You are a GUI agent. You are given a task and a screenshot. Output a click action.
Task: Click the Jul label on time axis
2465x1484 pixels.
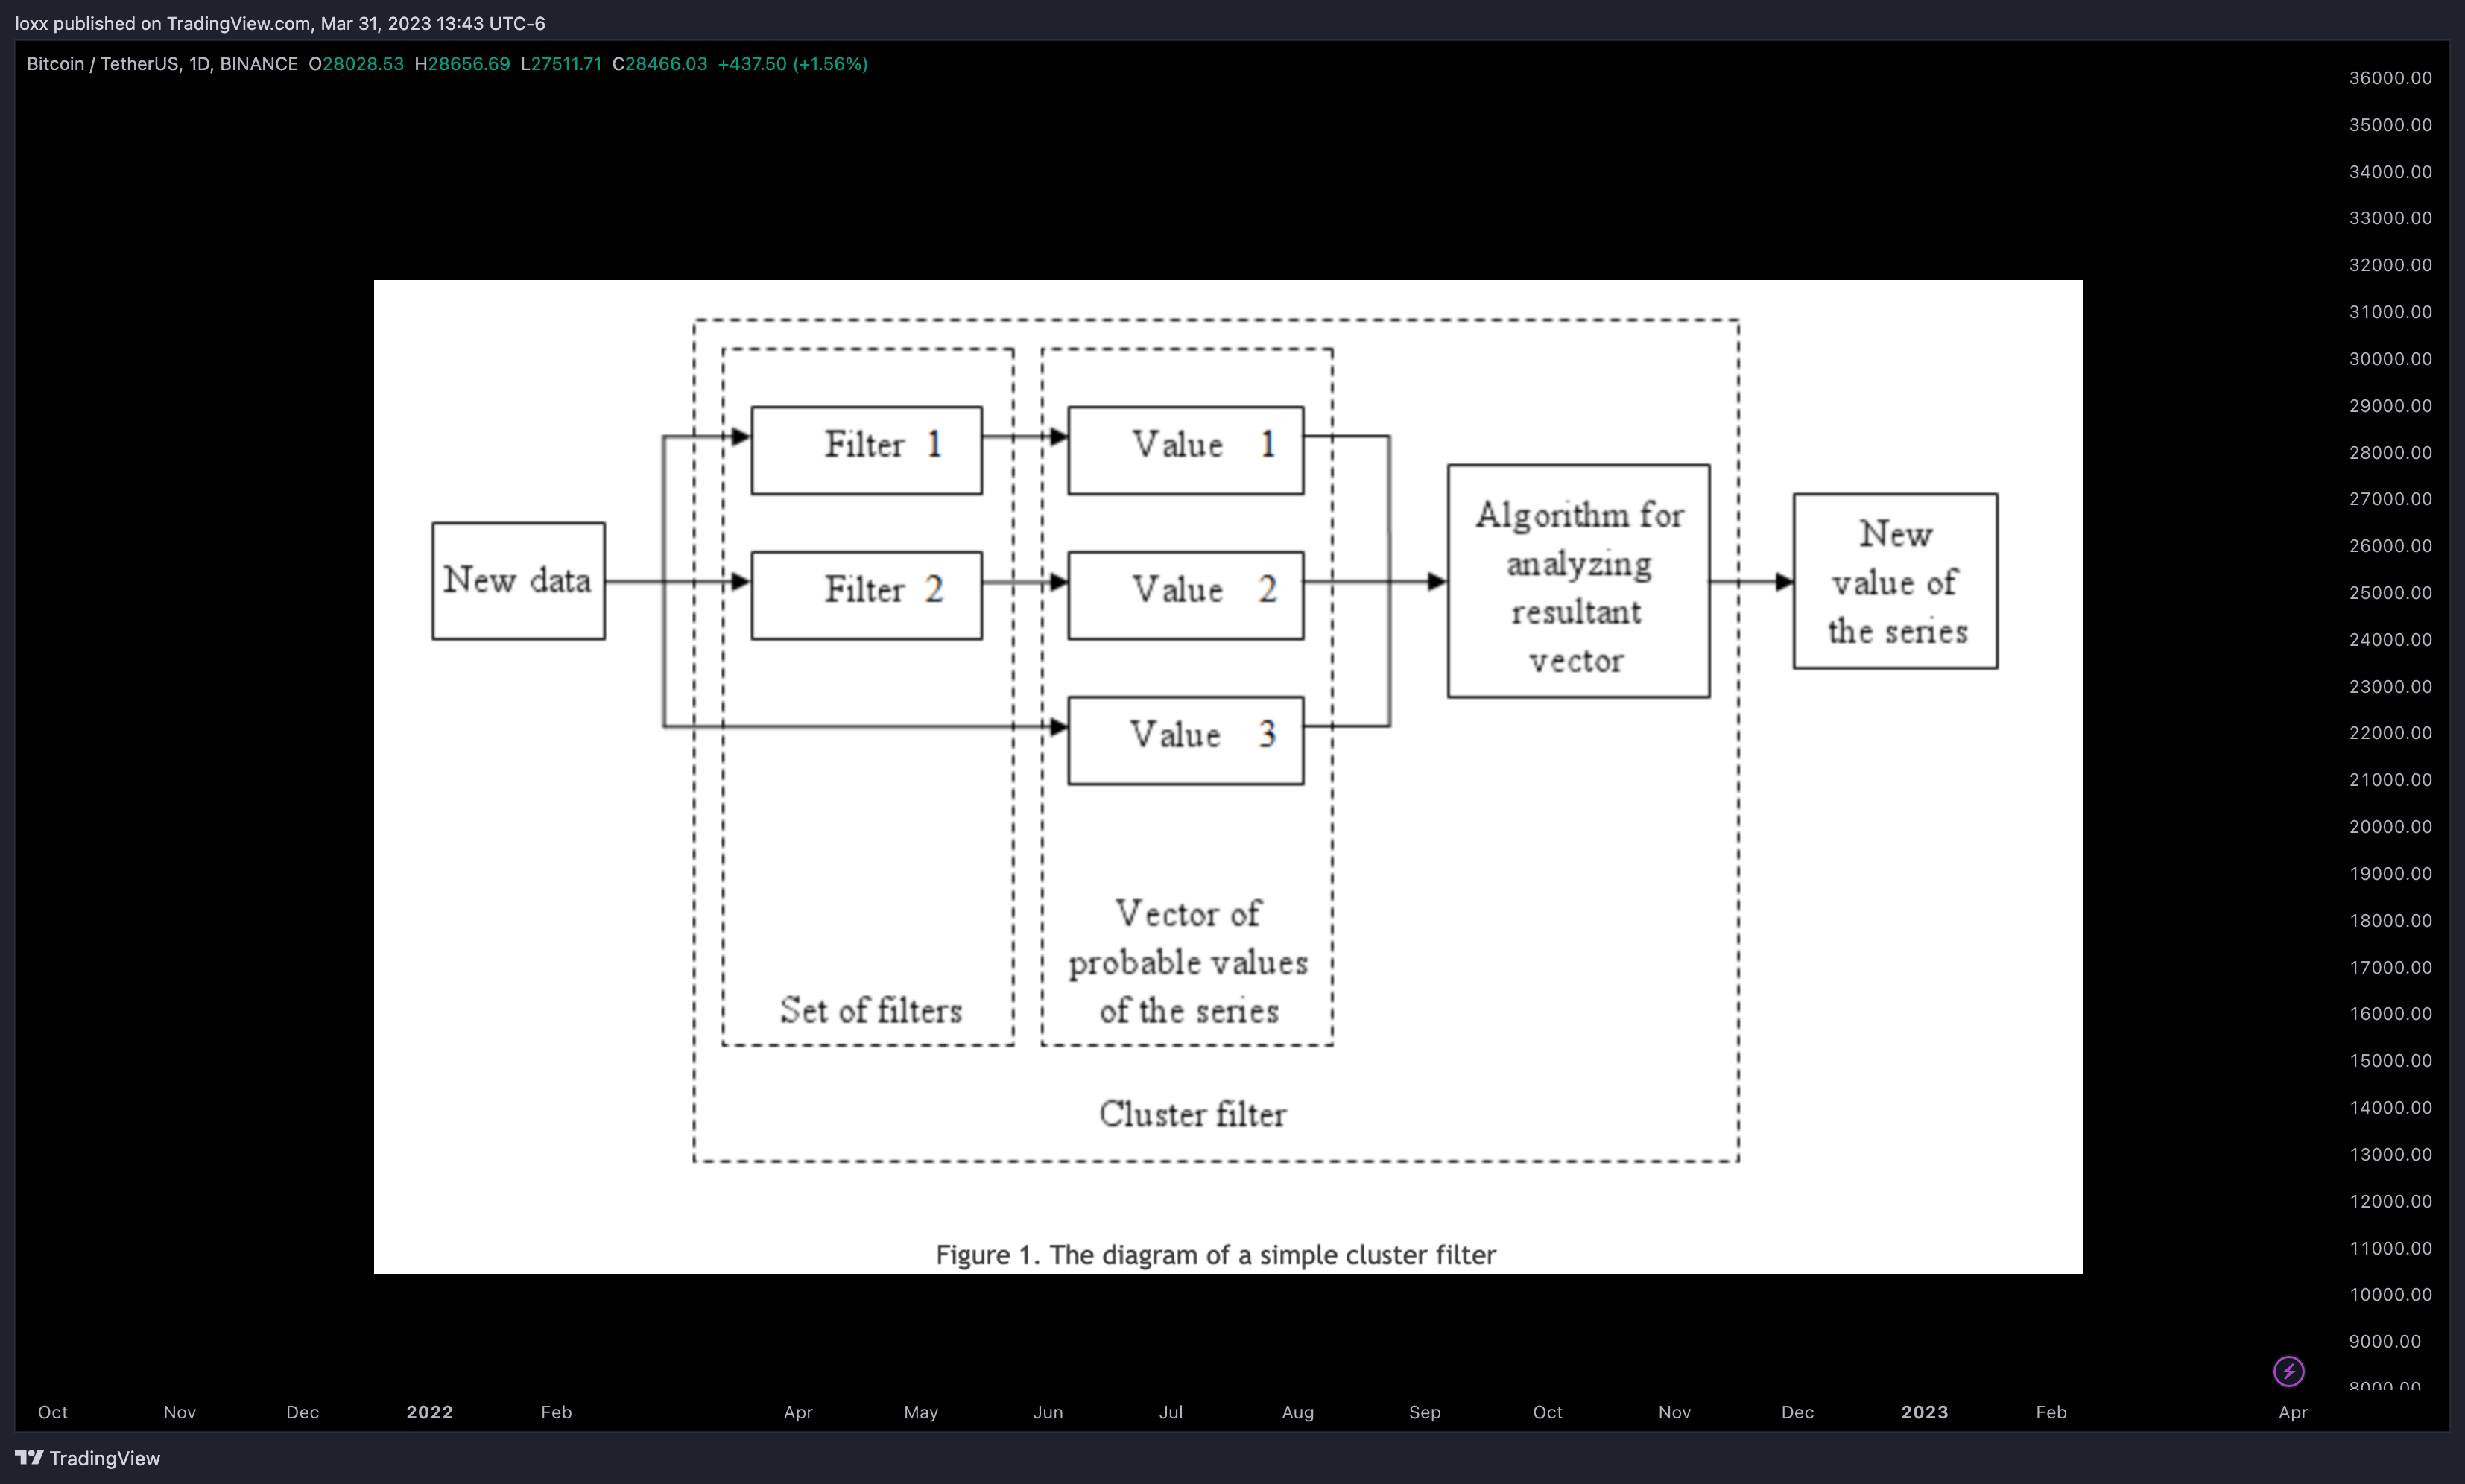pos(1171,1412)
